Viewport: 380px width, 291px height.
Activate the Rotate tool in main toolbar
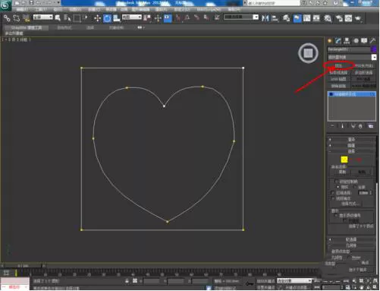pyautogui.click(x=107, y=18)
